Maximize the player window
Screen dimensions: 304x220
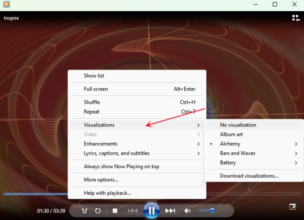click(275, 4)
